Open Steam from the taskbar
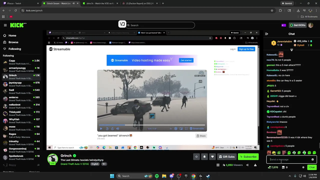The width and height of the screenshot is (320, 180). 208,176
